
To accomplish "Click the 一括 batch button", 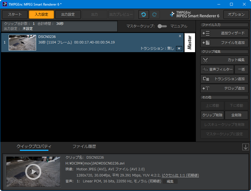I will [241, 69].
